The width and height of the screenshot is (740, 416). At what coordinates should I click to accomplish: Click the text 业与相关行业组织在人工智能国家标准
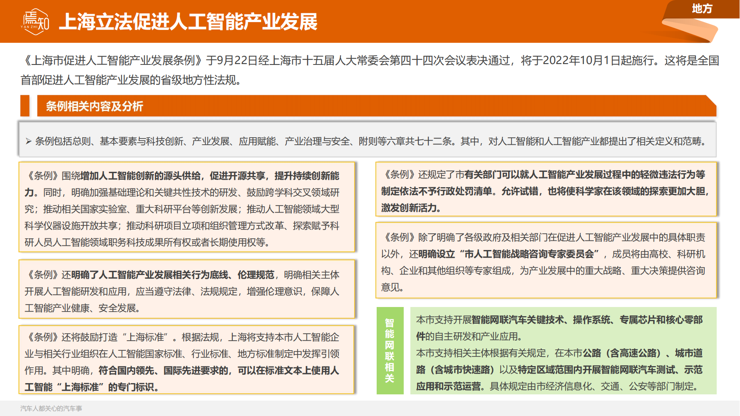(x=103, y=354)
